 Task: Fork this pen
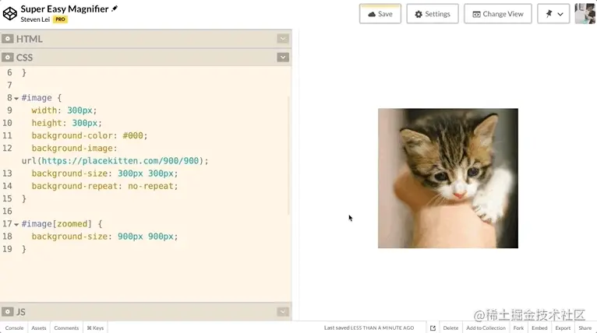pos(518,328)
